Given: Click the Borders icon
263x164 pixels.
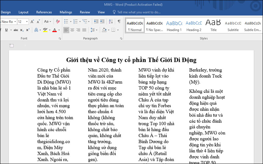Looking at the screenshot, I should click(113, 30).
